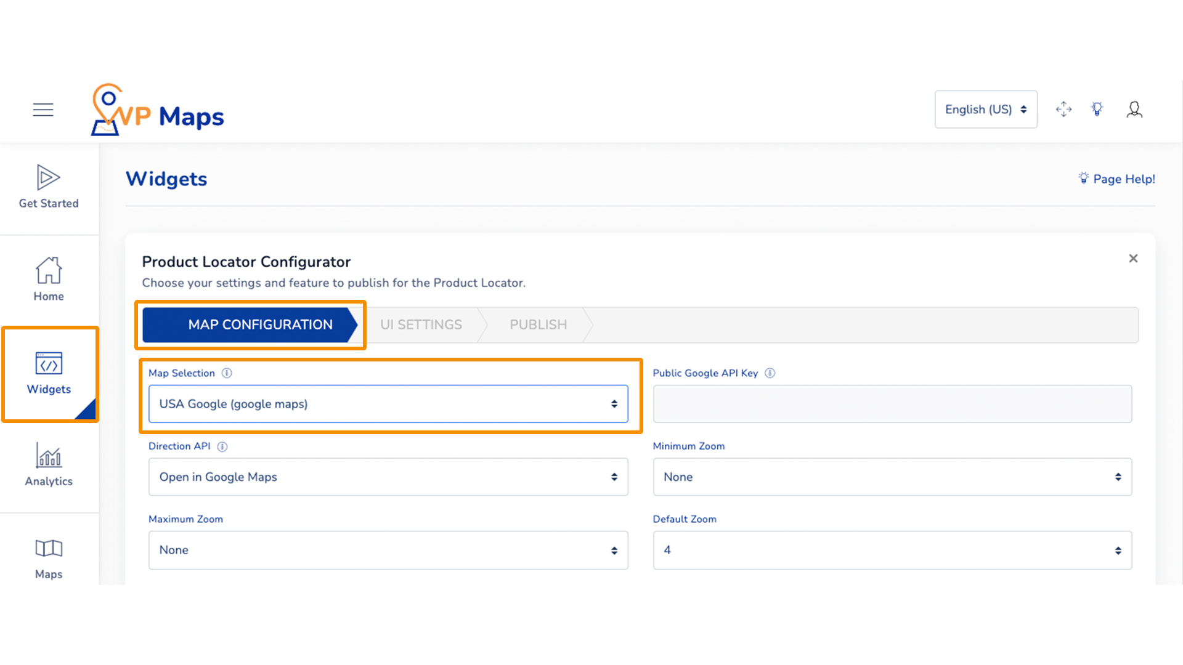1183x665 pixels.
Task: Show the Public Google API Key info tooltip
Action: coord(770,373)
